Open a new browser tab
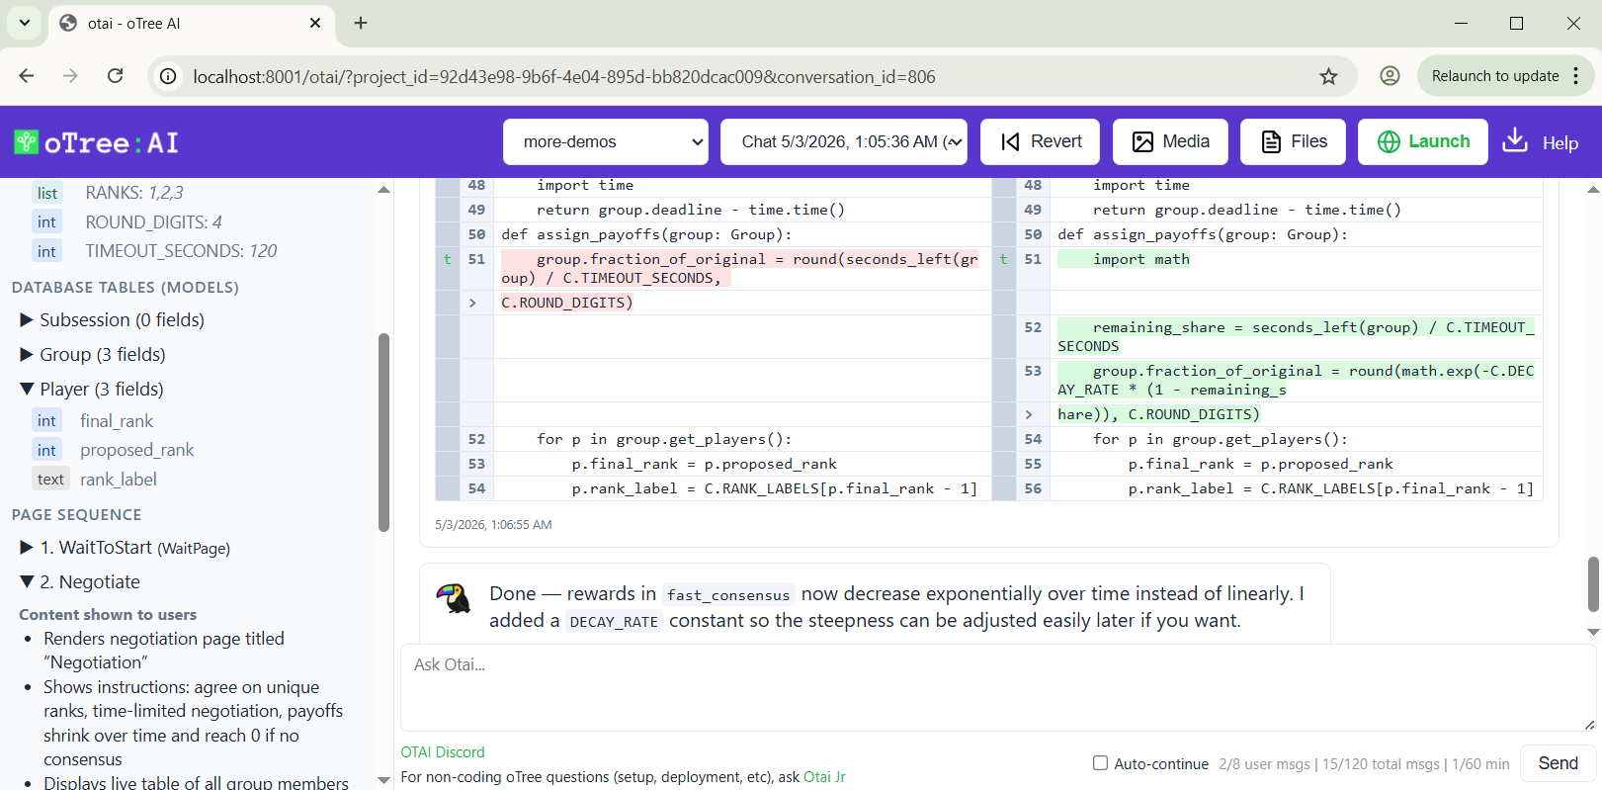The image size is (1602, 790). click(361, 23)
